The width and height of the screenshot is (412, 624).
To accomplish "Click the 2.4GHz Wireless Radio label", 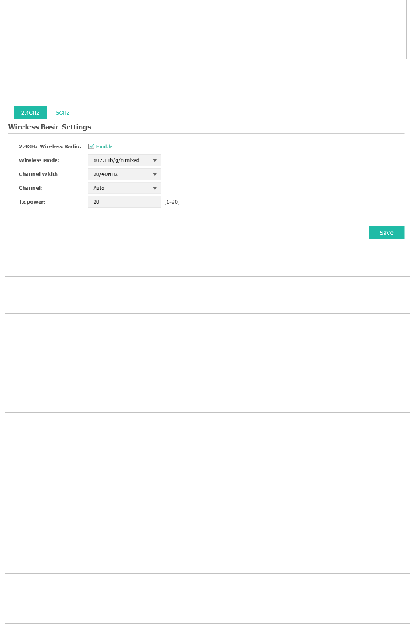I will coord(50,146).
